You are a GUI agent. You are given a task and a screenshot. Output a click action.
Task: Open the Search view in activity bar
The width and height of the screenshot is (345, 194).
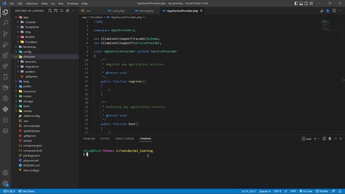click(x=5, y=23)
